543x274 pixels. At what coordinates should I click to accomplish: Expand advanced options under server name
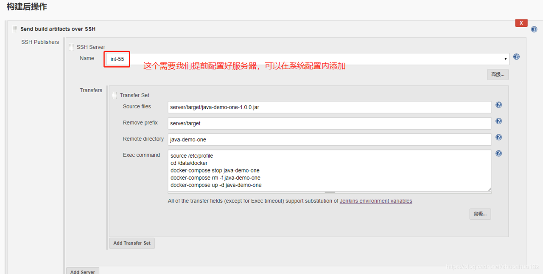498,75
